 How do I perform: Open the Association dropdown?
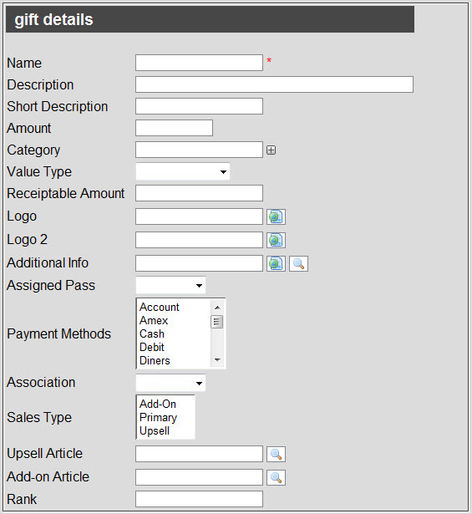click(x=170, y=383)
